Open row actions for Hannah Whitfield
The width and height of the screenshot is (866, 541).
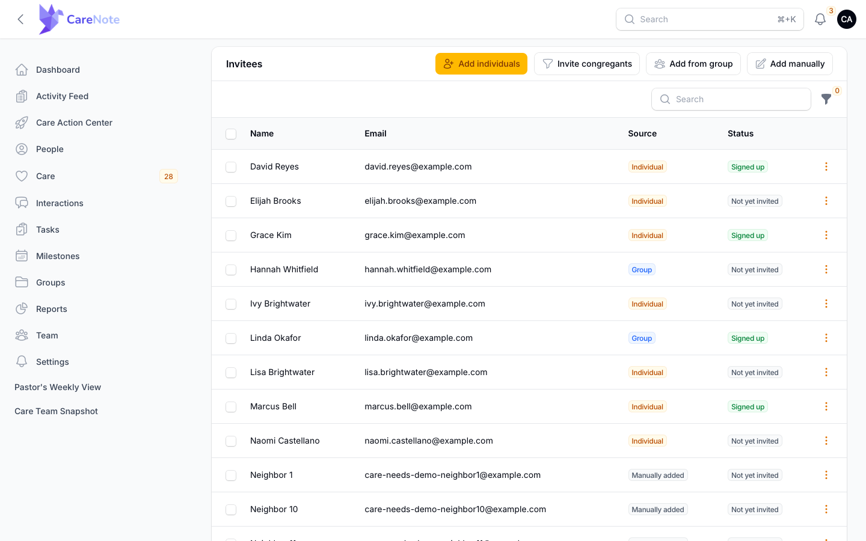(x=826, y=269)
